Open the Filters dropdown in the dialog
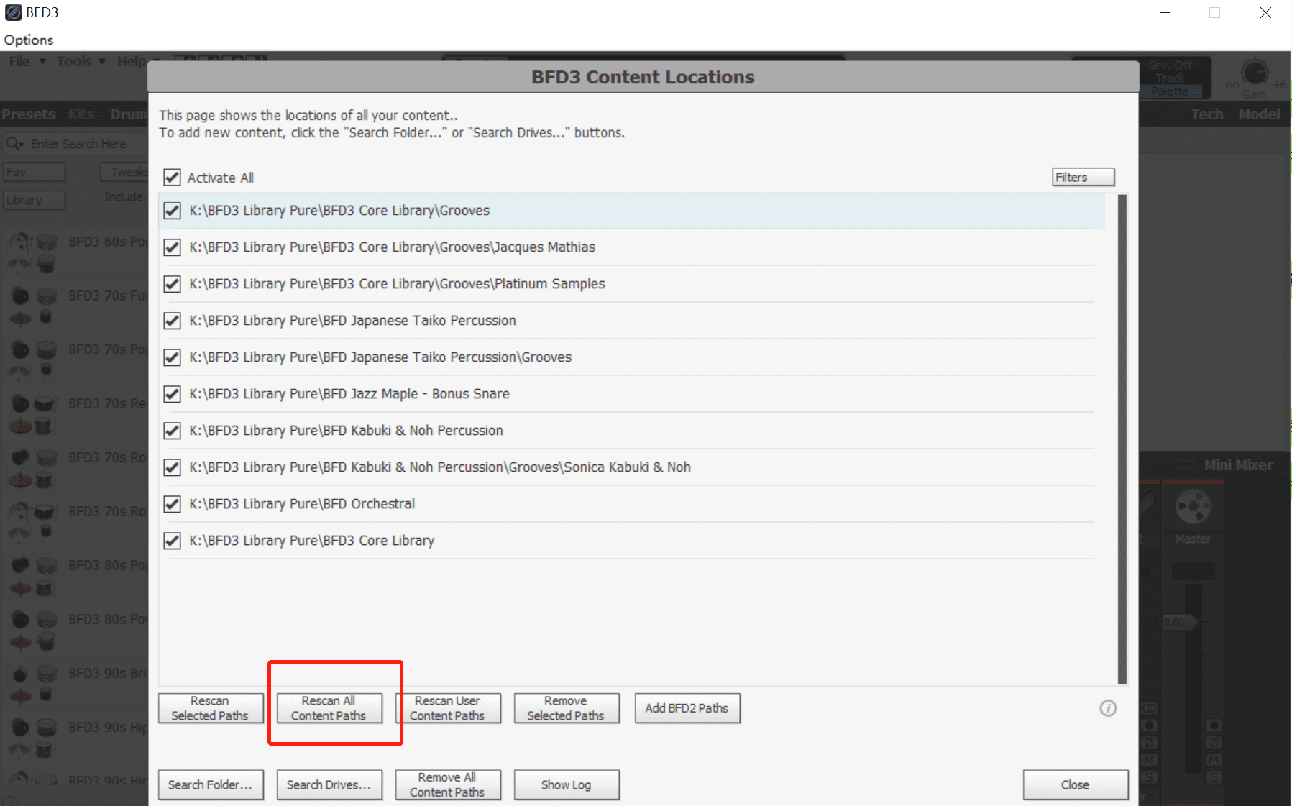Viewport: 1292px width, 806px height. 1083,178
